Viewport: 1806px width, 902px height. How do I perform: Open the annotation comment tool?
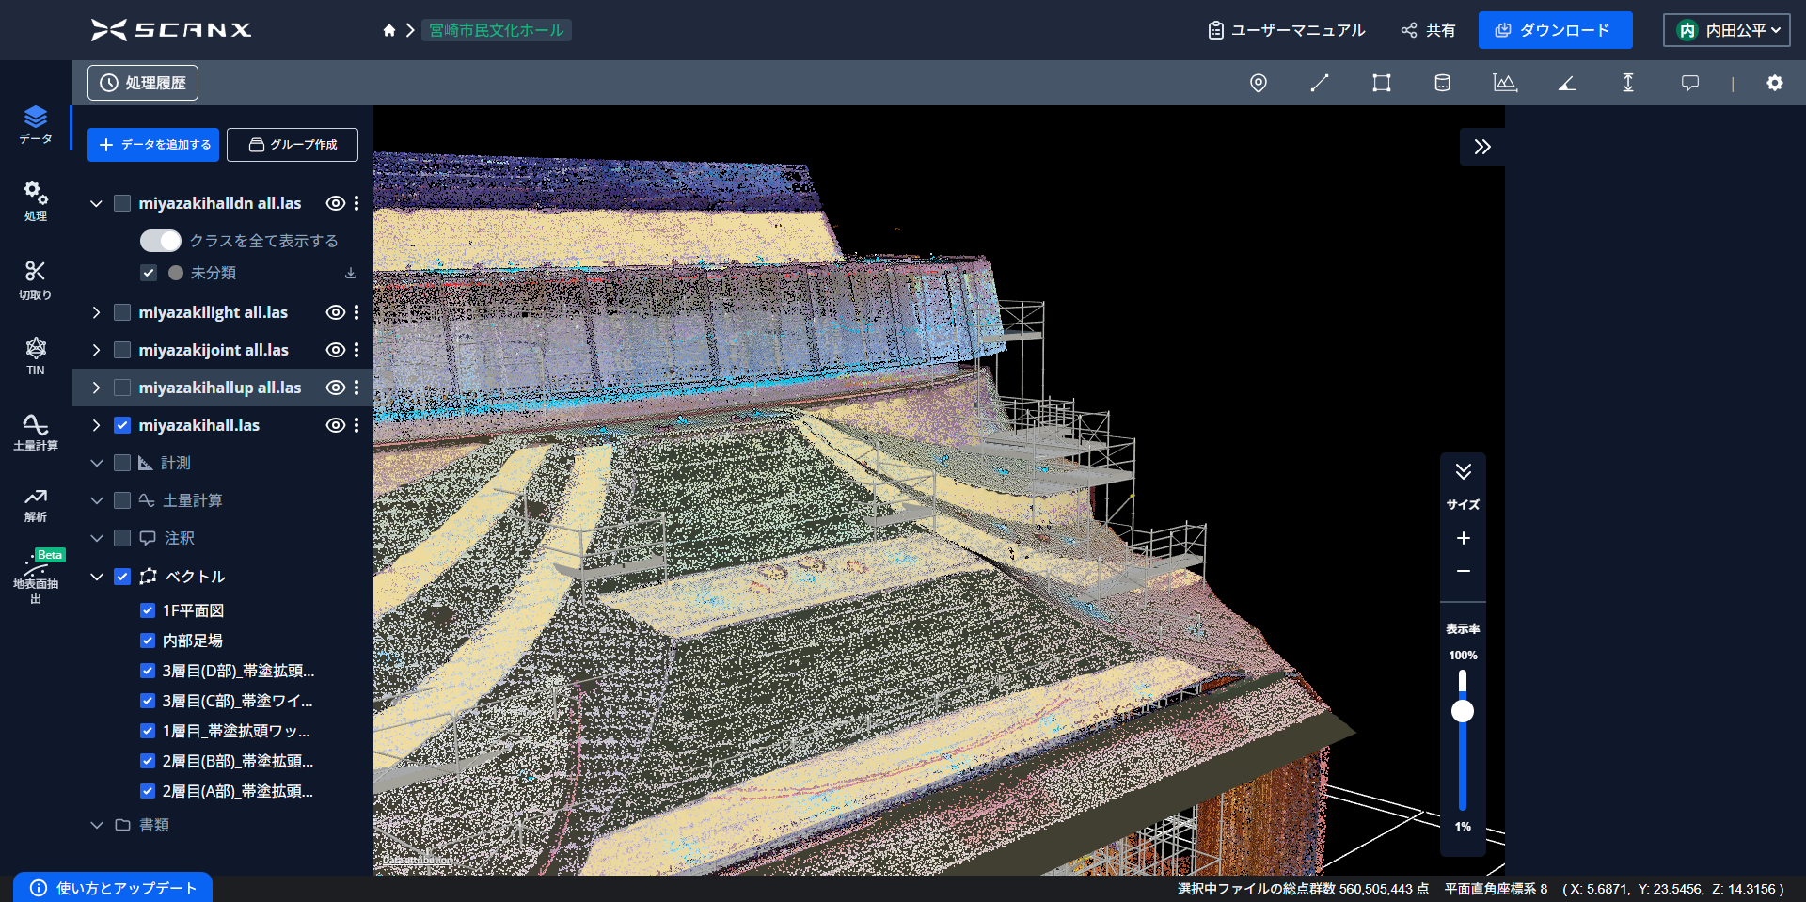click(x=1689, y=83)
